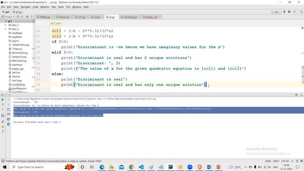Viewport: 304px width, 171px height.
Task: Close Run tab with red X
Action: click(x=2, y=127)
